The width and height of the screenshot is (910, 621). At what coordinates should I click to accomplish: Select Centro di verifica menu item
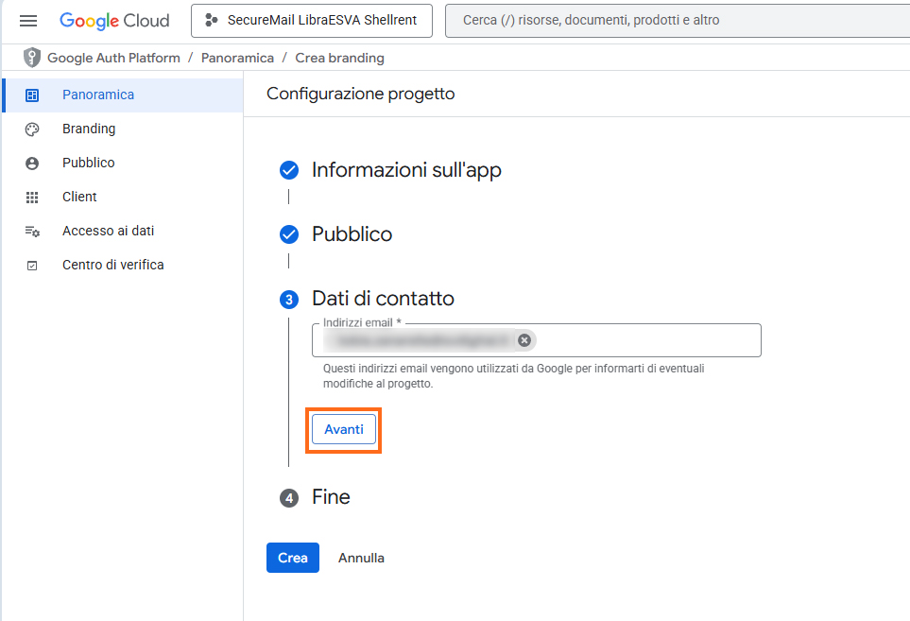tap(112, 265)
